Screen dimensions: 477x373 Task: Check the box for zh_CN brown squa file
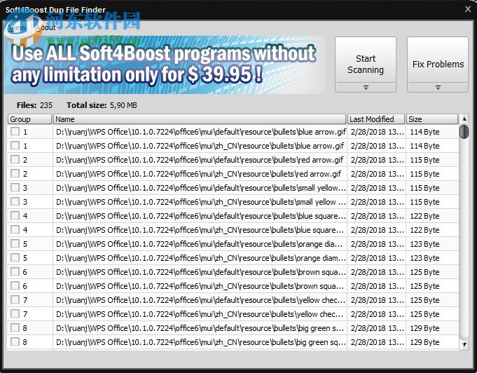point(15,285)
